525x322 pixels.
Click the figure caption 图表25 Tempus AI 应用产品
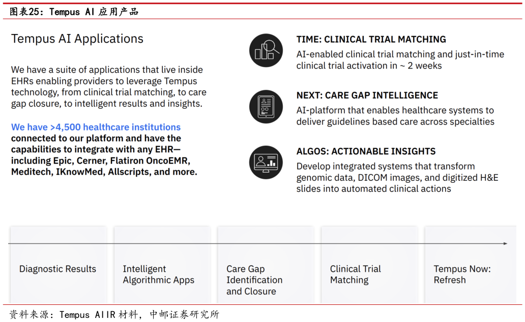(x=74, y=12)
